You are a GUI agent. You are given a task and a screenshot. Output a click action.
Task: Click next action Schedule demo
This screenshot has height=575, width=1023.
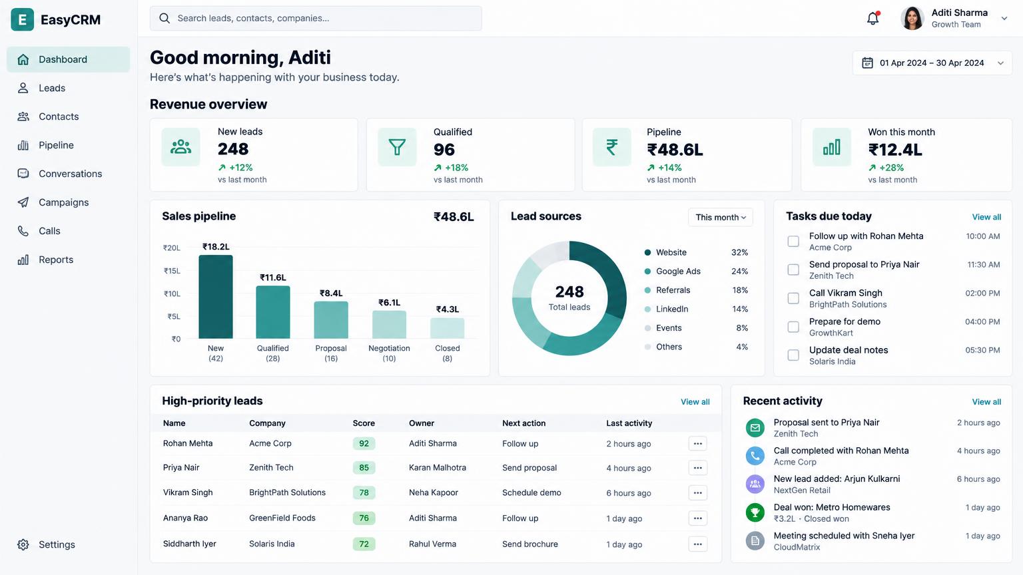pos(531,492)
